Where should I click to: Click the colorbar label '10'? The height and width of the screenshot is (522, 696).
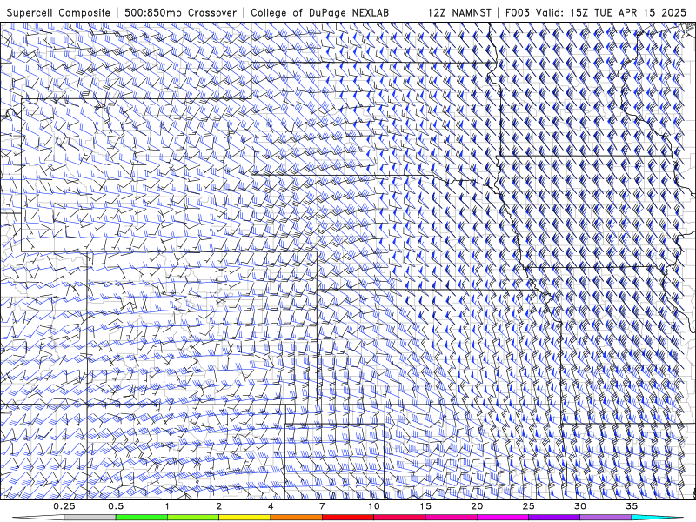(374, 506)
